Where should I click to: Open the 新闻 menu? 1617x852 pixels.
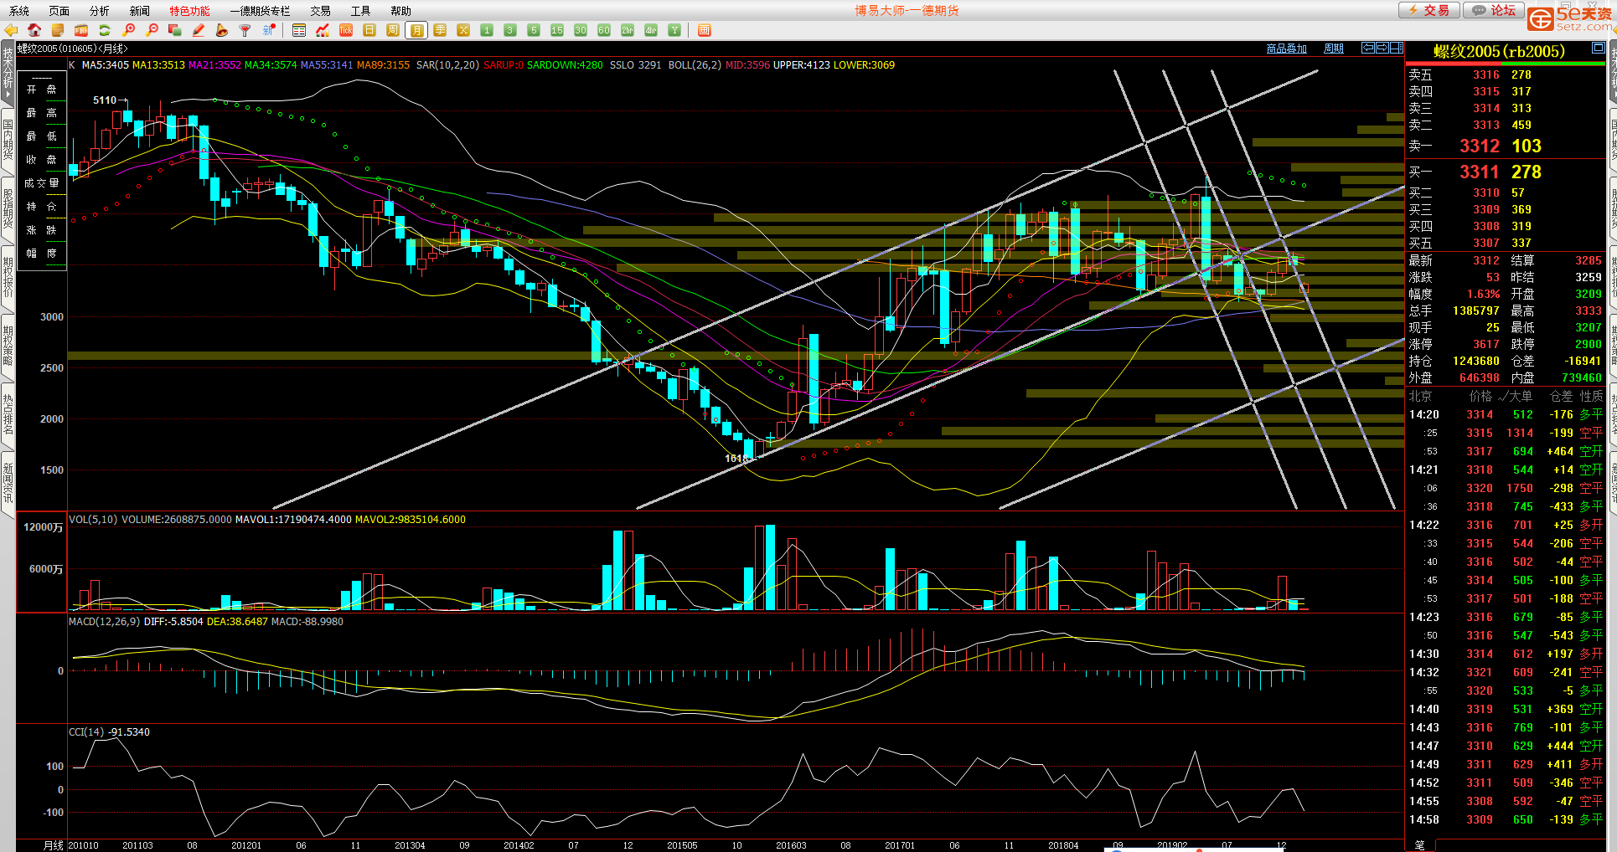pyautogui.click(x=140, y=11)
